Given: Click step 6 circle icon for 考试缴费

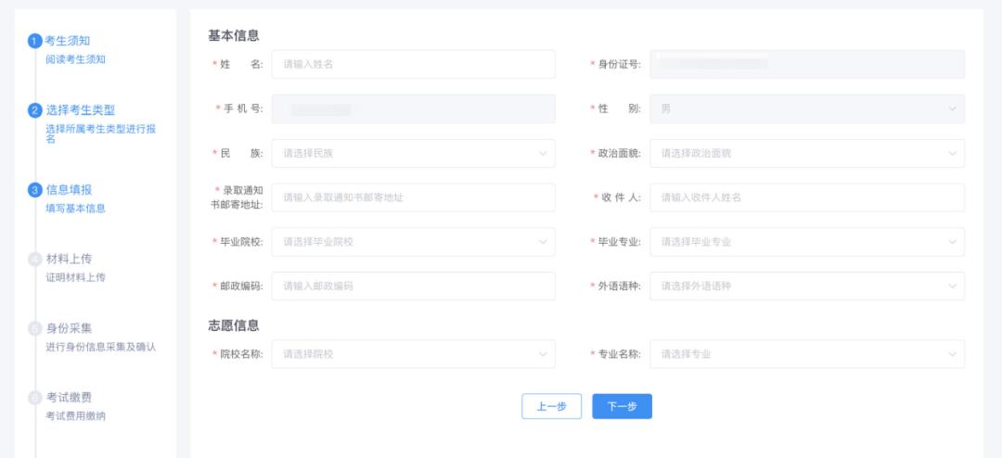Looking at the screenshot, I should (34, 398).
